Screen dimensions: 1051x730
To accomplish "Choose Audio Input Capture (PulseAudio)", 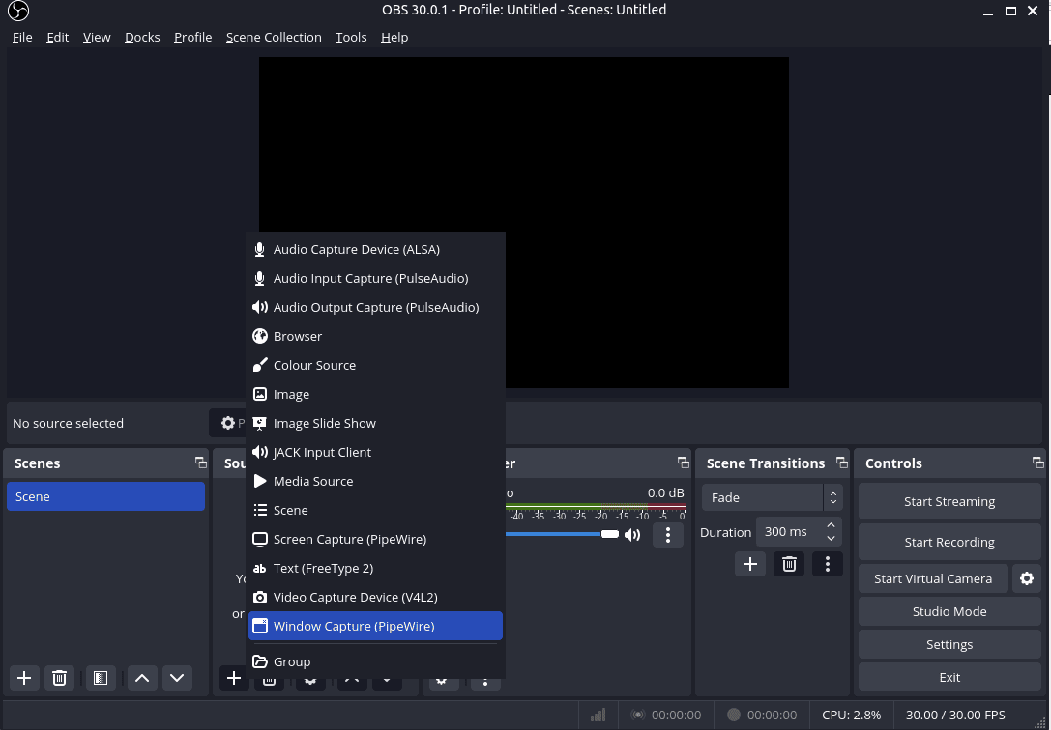I will click(375, 278).
